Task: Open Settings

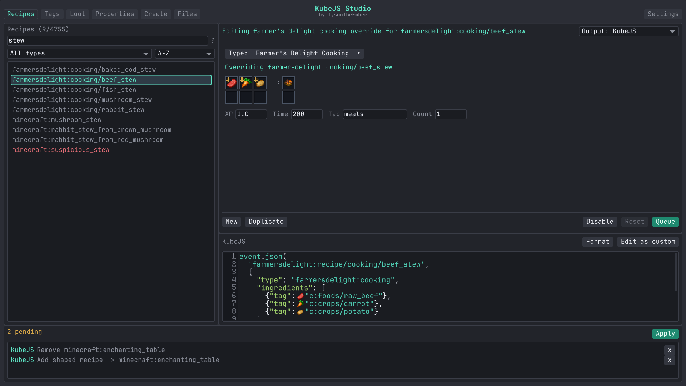Action: (663, 14)
